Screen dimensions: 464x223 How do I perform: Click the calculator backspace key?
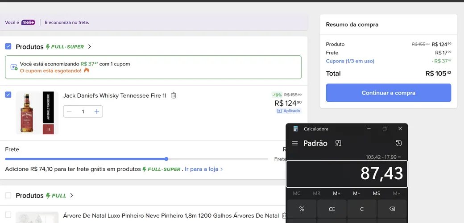point(392,209)
